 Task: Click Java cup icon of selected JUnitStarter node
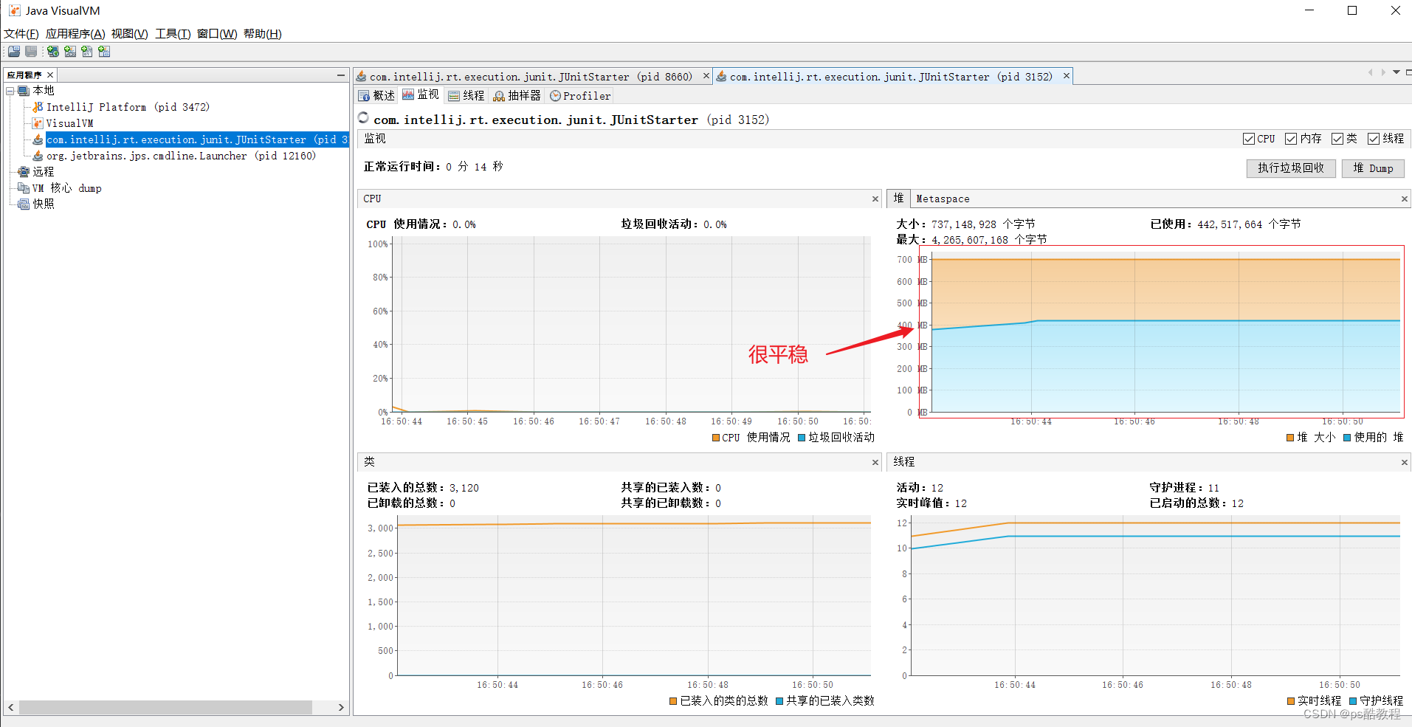[38, 139]
